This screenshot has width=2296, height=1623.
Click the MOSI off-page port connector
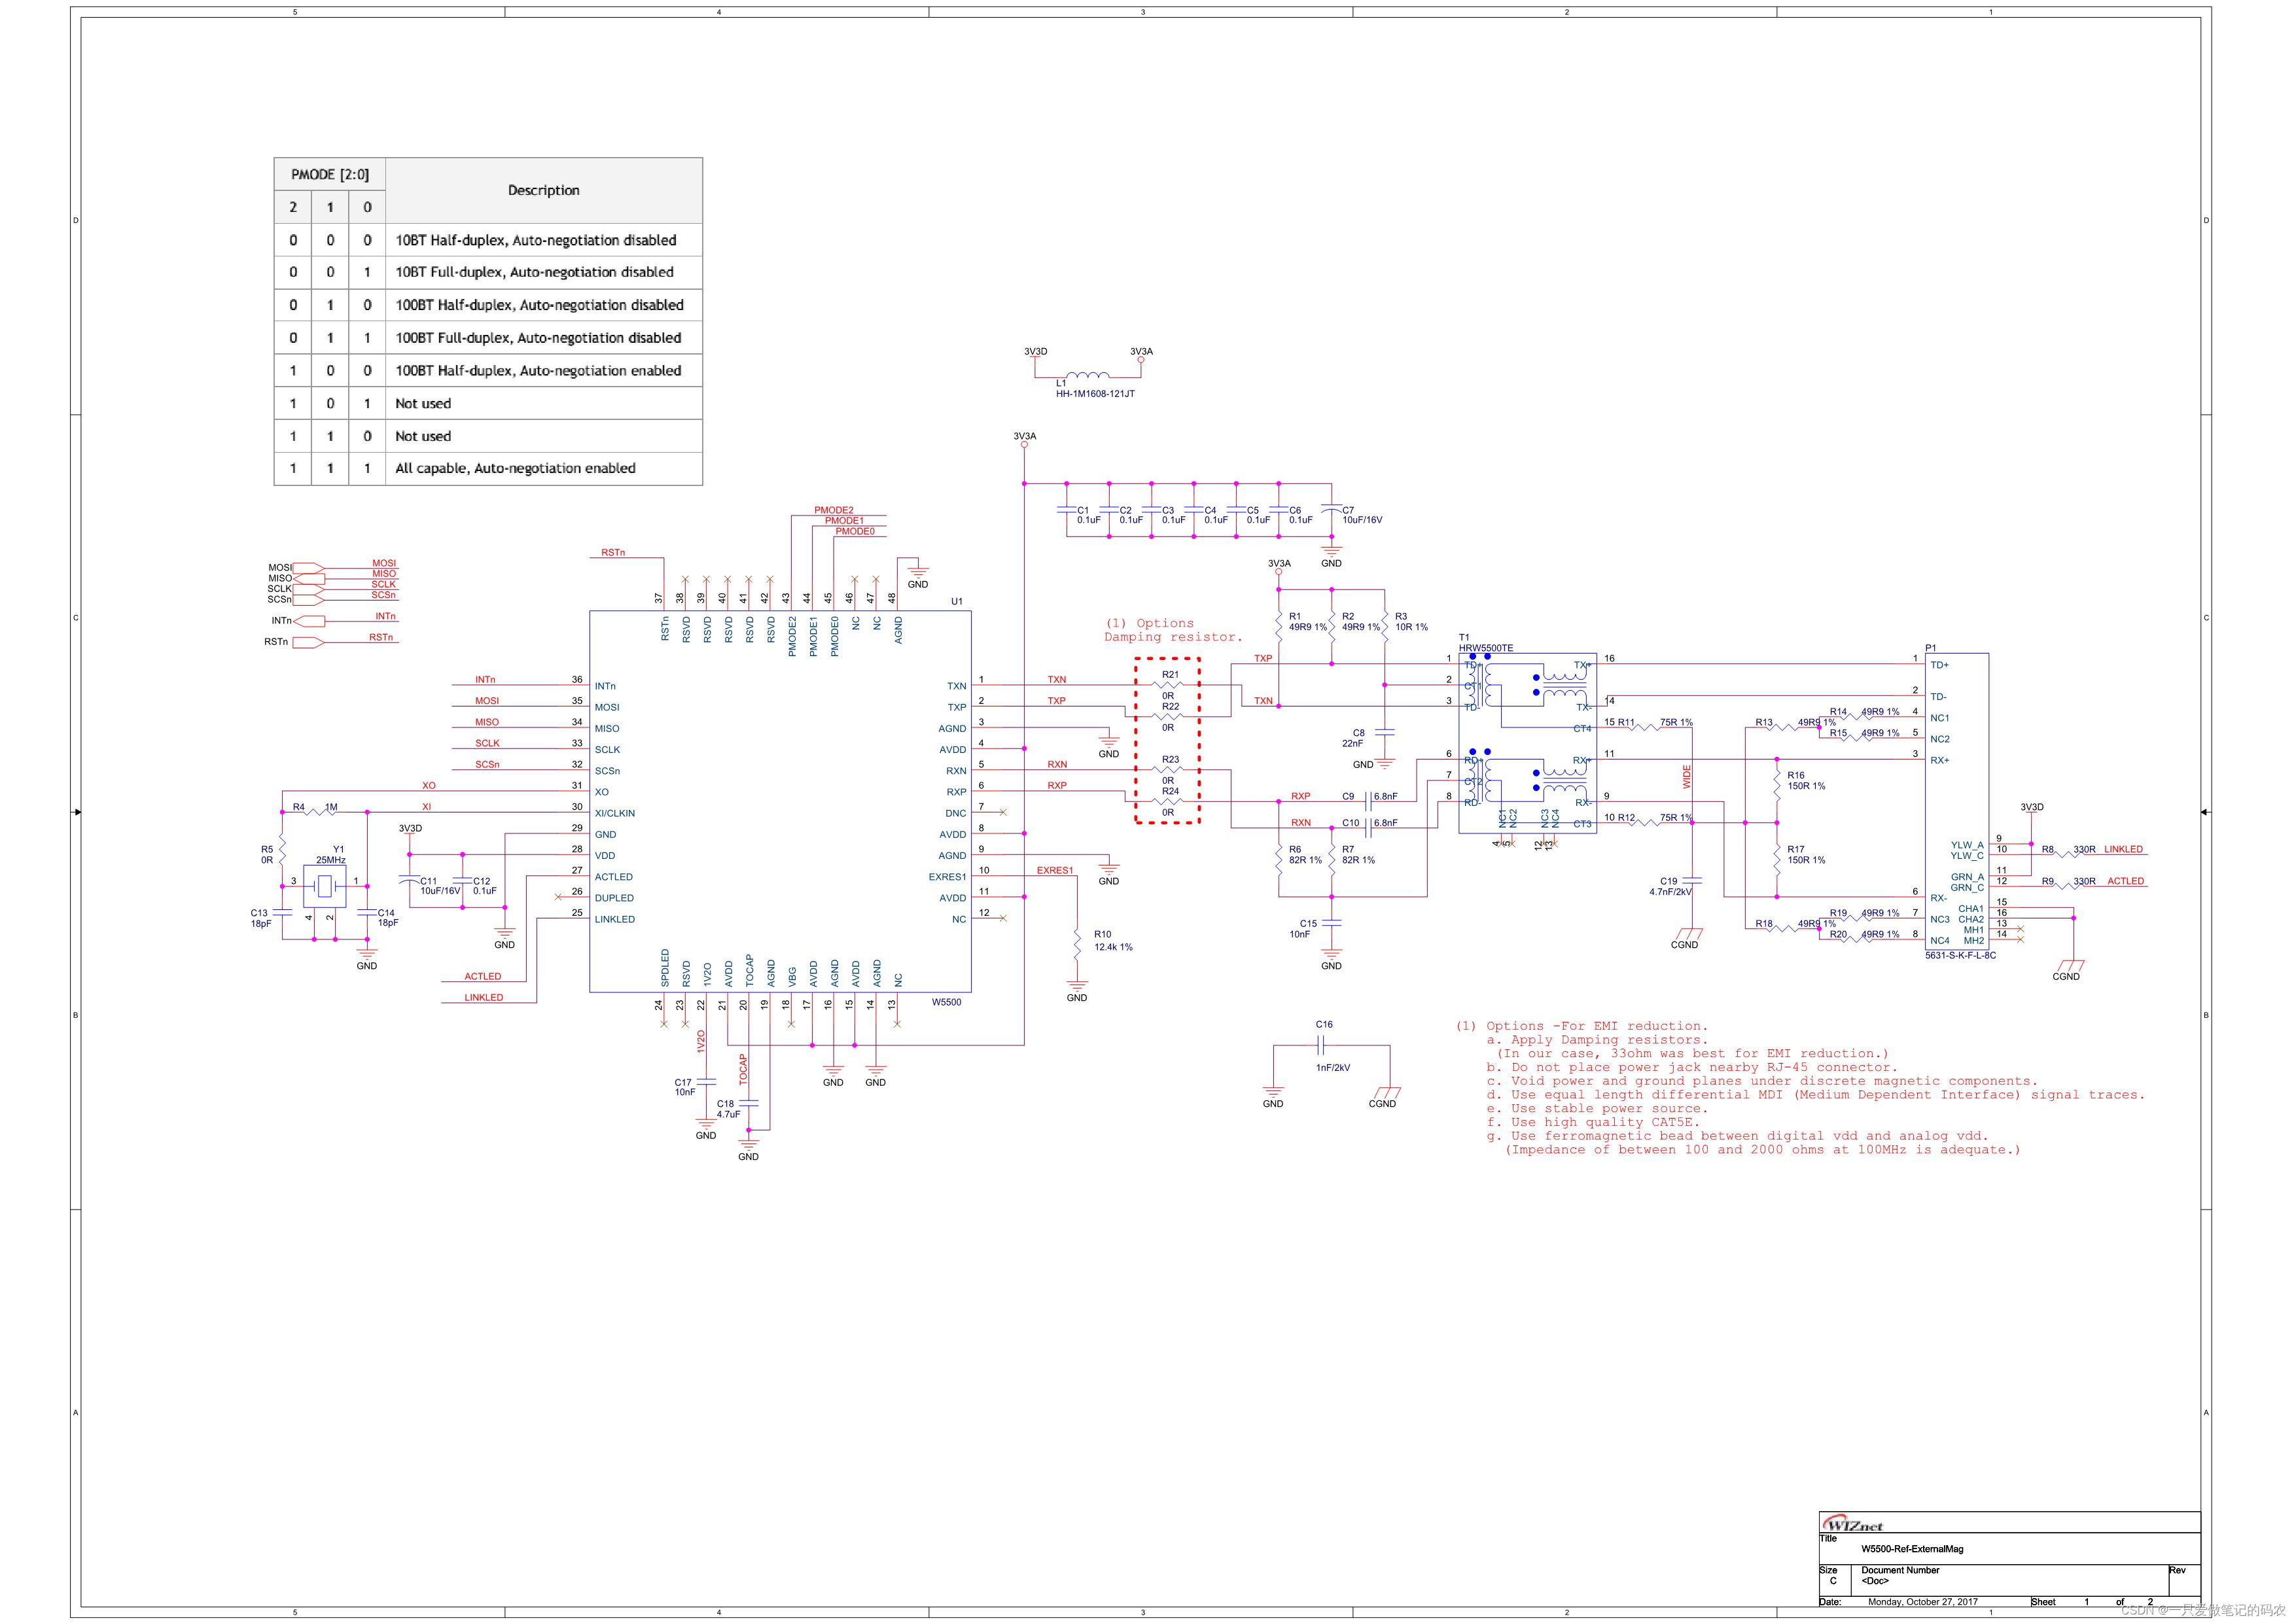308,568
